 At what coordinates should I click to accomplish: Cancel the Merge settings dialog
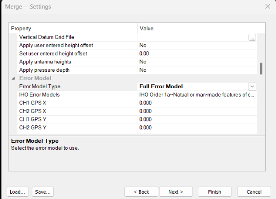[254, 192]
